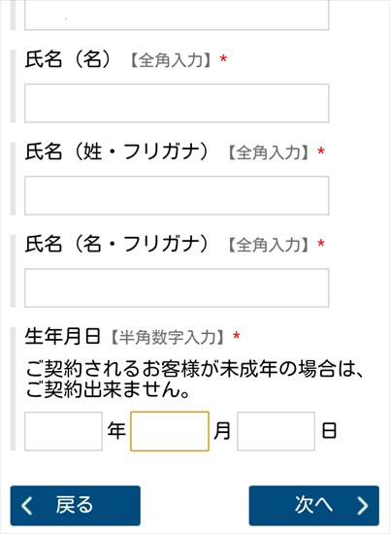Viewport: 390px width, 534px height.
Task: Focus the 氏名（名） input field
Action: (x=177, y=103)
